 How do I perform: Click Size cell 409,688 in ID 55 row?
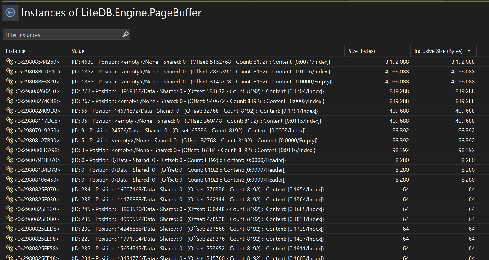[x=399, y=111]
